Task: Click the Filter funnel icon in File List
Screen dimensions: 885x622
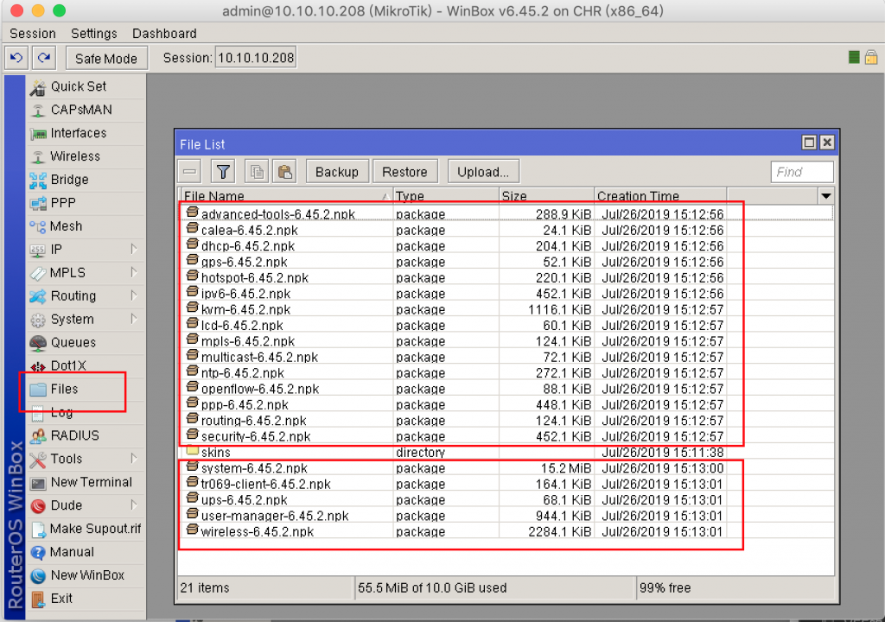Action: click(x=223, y=172)
